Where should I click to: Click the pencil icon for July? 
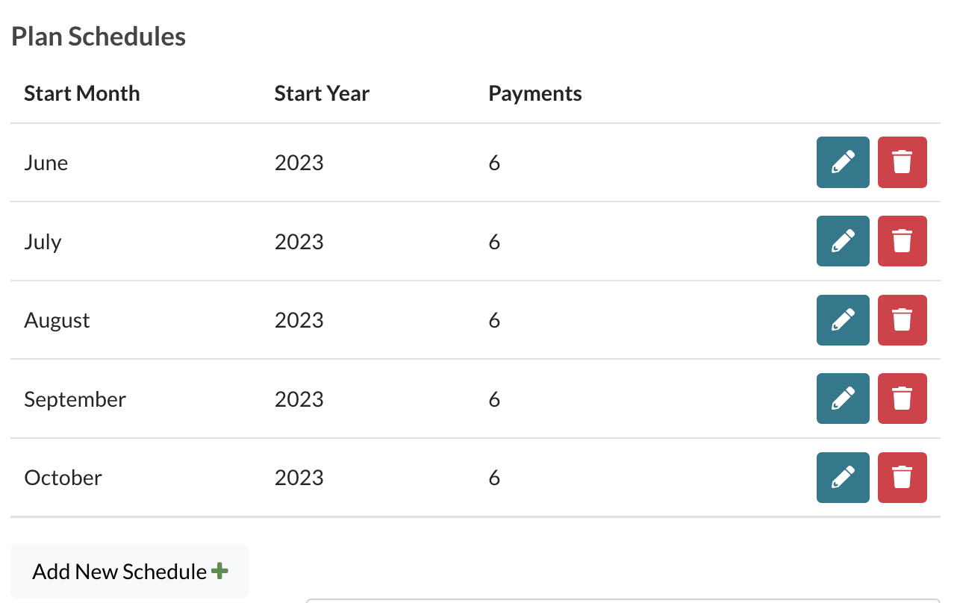(843, 241)
